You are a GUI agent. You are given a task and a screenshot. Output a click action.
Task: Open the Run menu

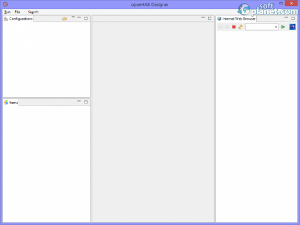coord(7,12)
